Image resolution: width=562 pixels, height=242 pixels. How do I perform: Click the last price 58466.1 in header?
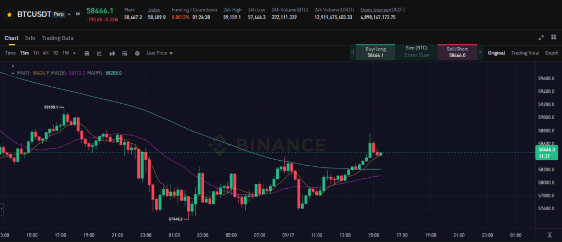(99, 12)
